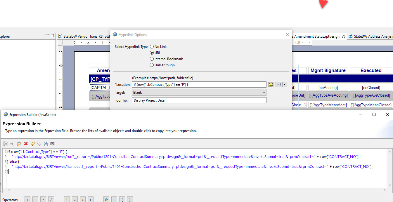Viewport: 393px width, 202px height.
Task: Switch to StateDW Vendor Trans_KS.rptdesign tab
Action: tap(84, 36)
